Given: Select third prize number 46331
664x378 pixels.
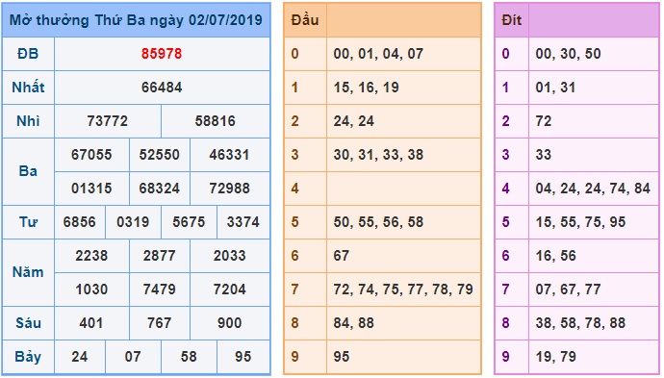Looking at the screenshot, I should click(x=229, y=155).
